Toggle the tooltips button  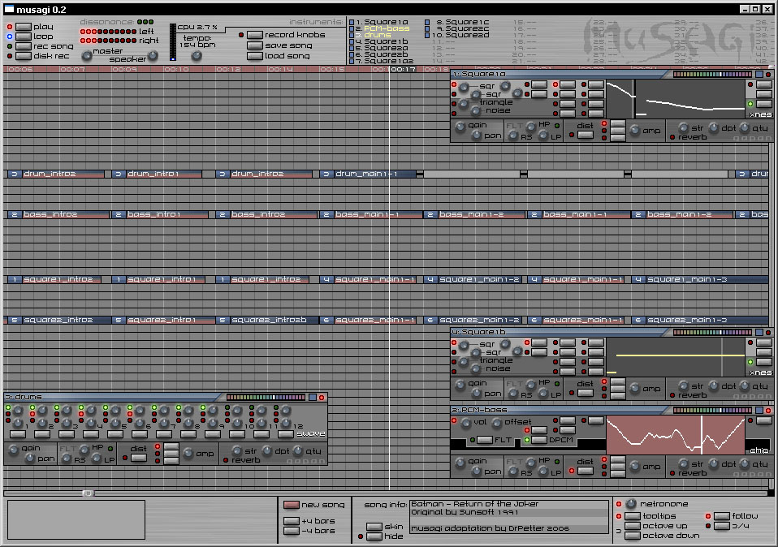click(633, 516)
